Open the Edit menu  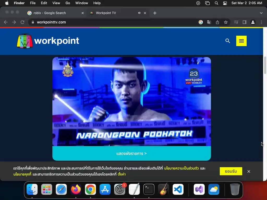(44, 3)
